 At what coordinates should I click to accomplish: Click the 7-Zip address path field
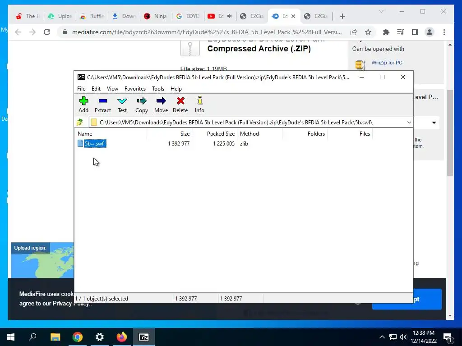(248, 123)
